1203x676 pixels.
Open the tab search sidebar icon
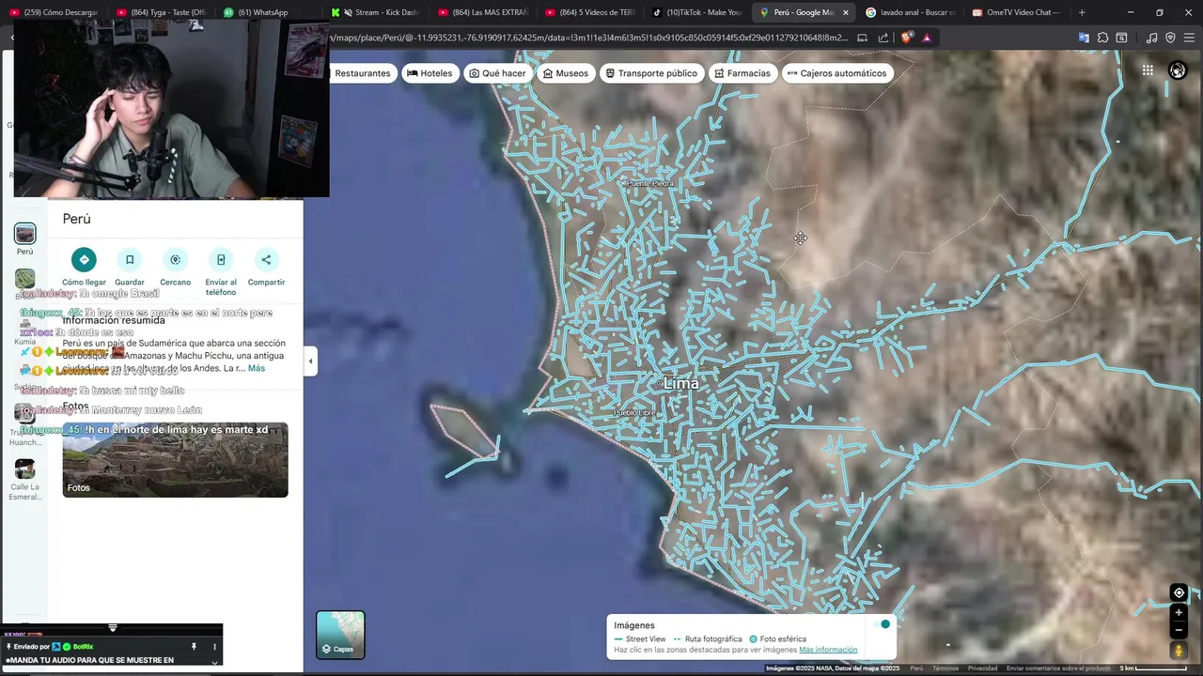pos(1121,38)
